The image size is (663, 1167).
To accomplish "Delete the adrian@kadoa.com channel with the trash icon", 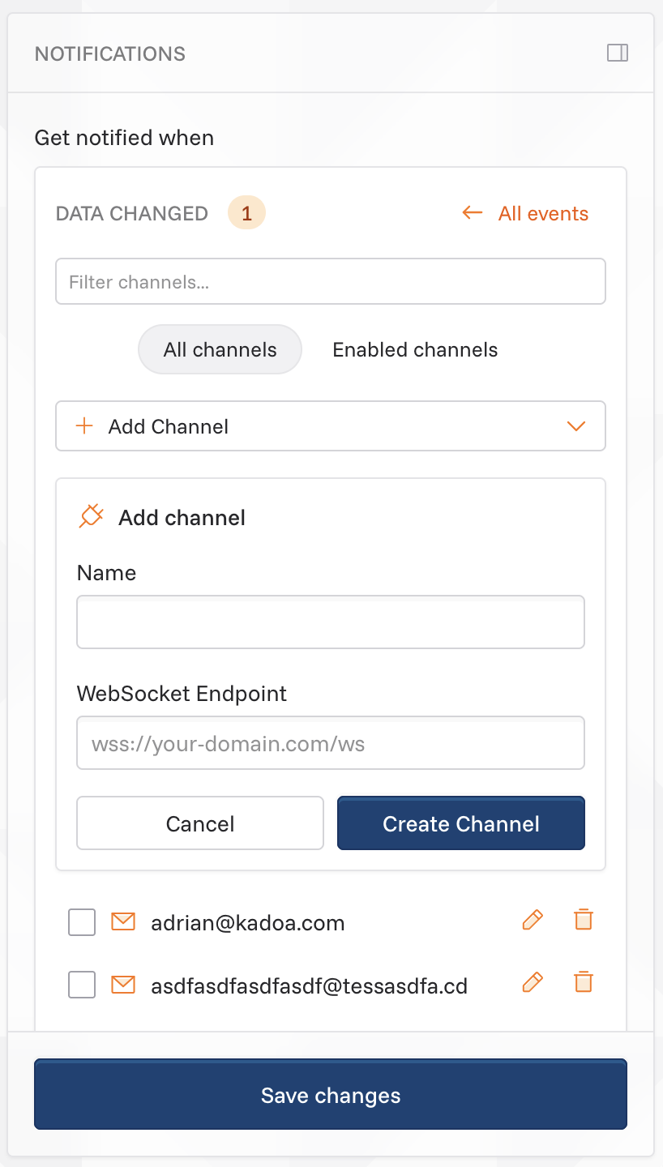I will 584,920.
